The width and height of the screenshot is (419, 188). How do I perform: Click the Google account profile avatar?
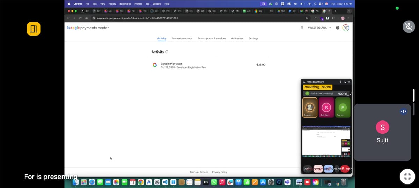coord(346,28)
